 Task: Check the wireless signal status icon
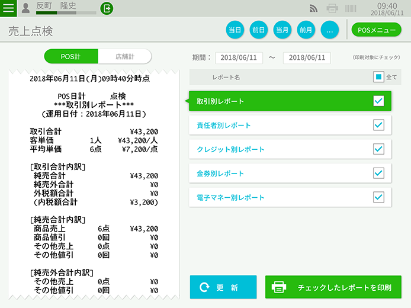(314, 8)
